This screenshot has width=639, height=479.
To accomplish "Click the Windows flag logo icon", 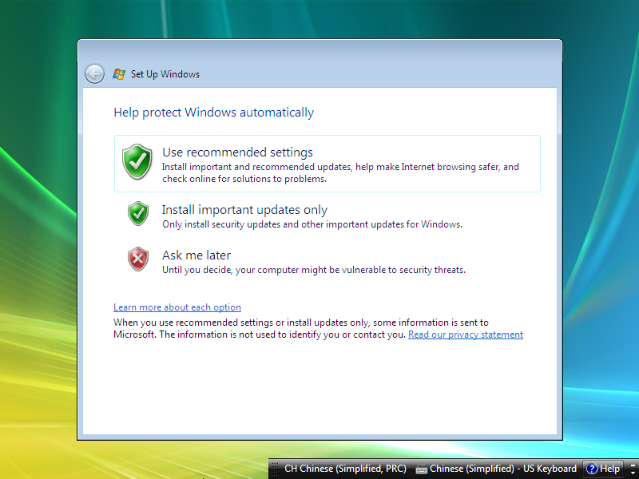I will (118, 74).
